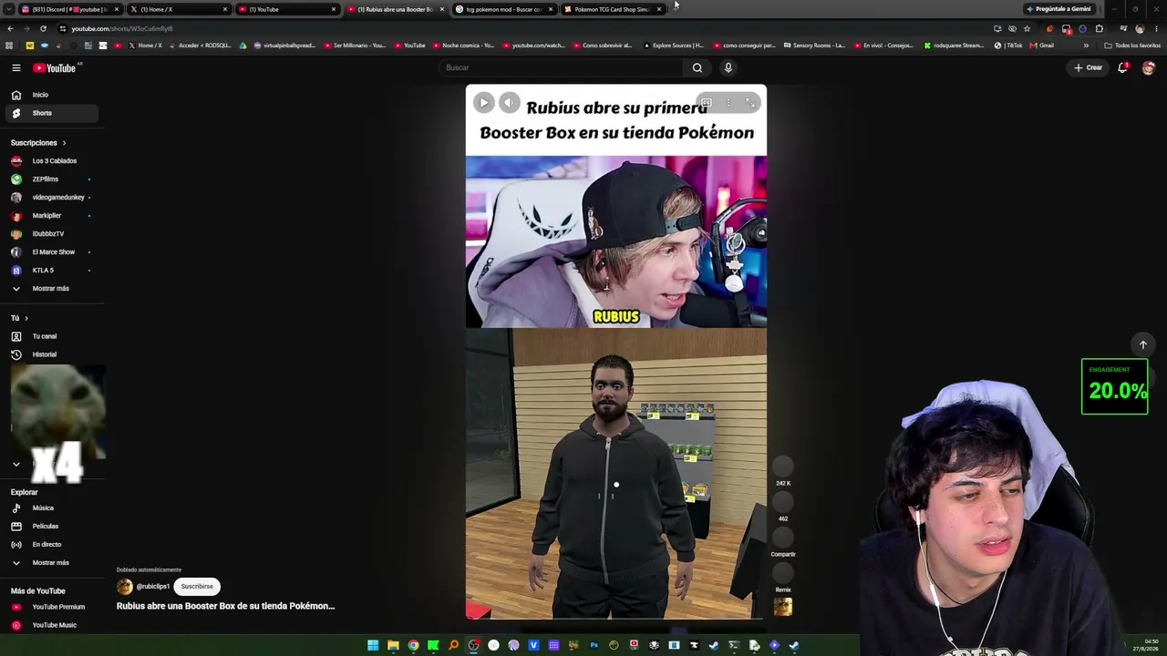The width and height of the screenshot is (1167, 656).
Task: Enter fullscreen on the Short
Action: [749, 103]
